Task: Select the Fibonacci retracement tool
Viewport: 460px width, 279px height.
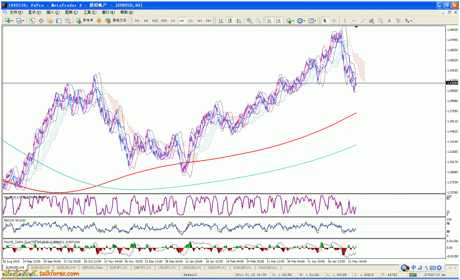Action: coord(380,21)
